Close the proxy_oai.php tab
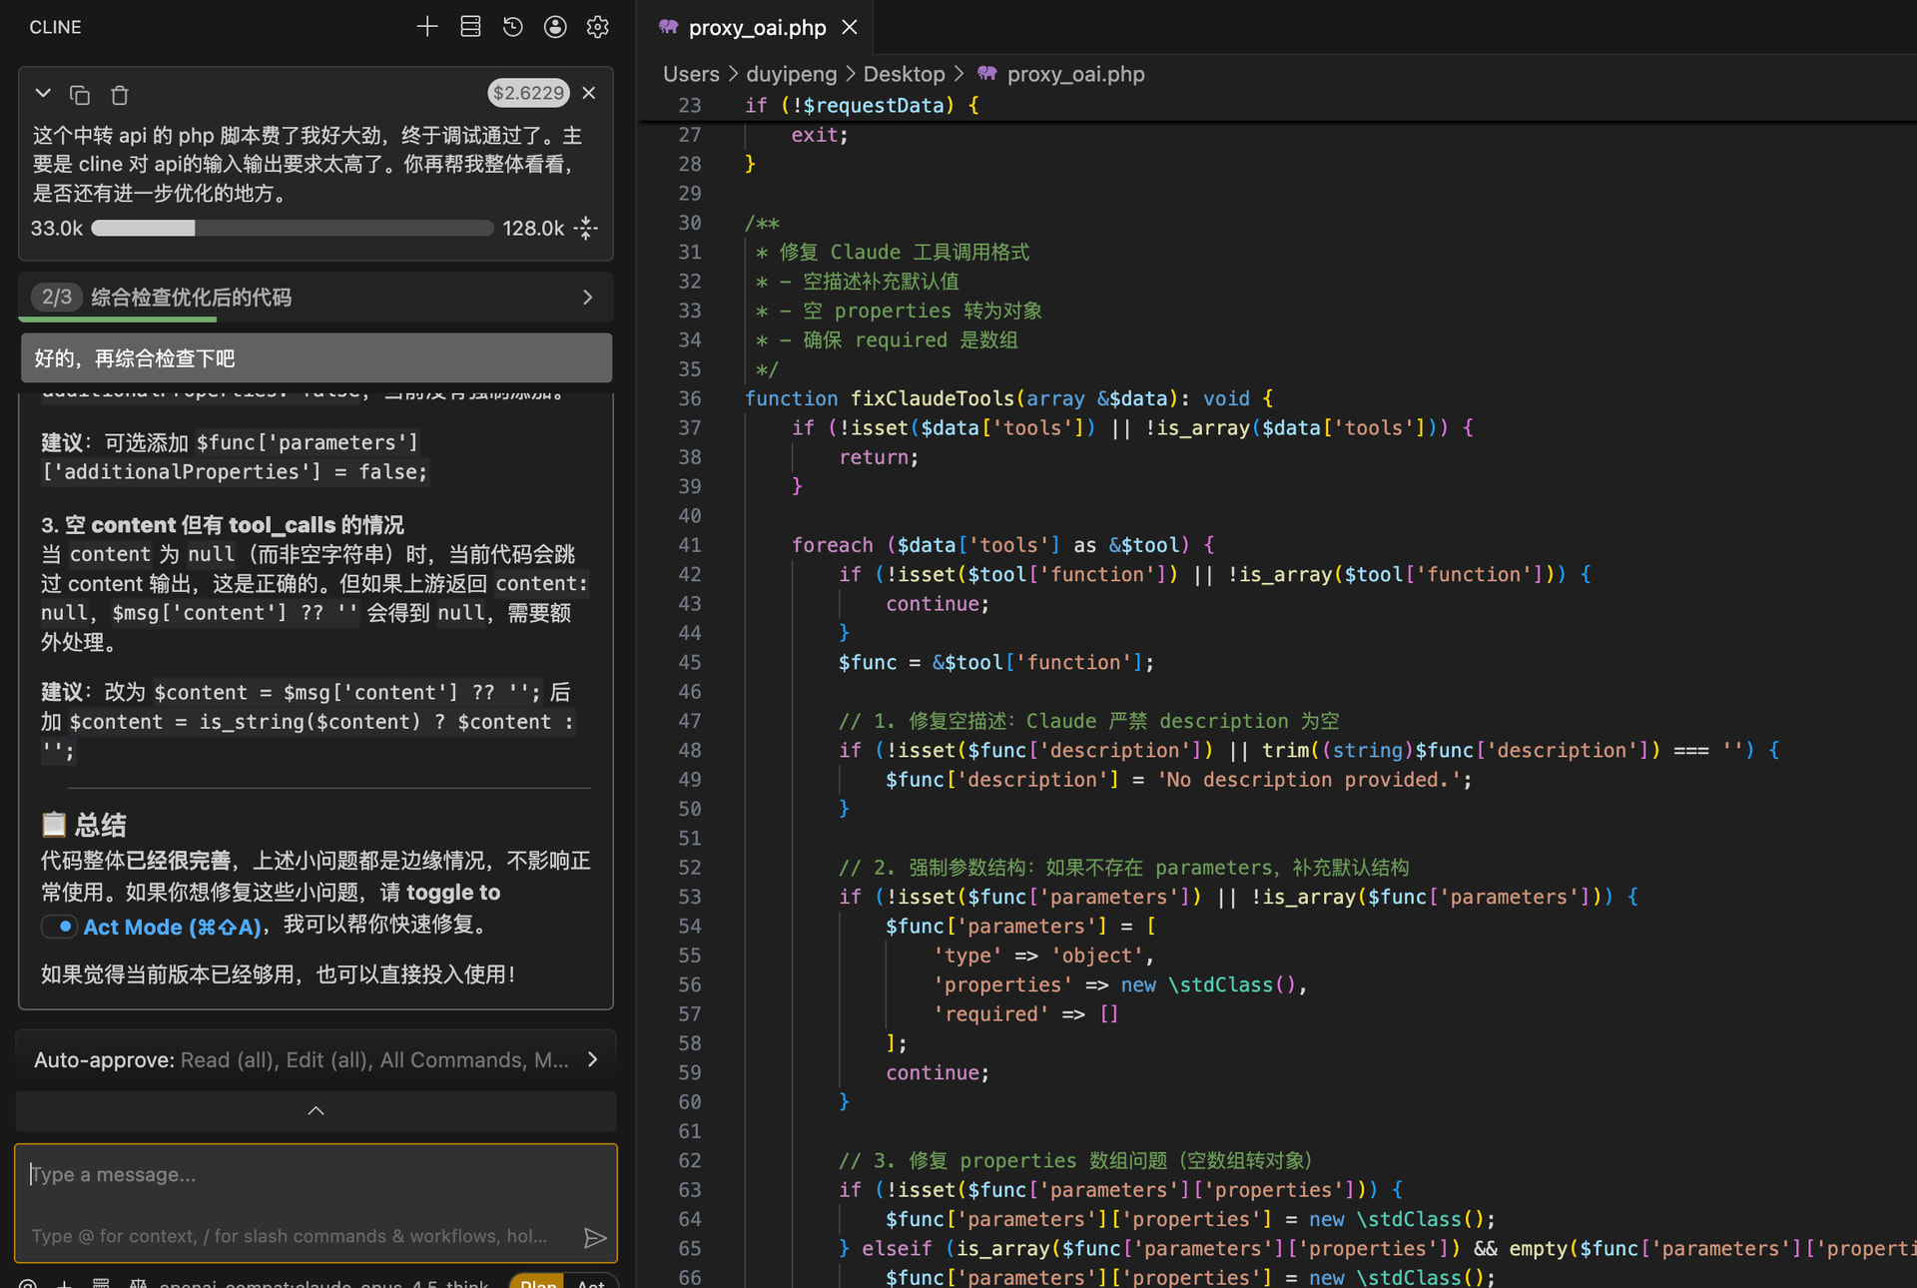 coord(850,28)
